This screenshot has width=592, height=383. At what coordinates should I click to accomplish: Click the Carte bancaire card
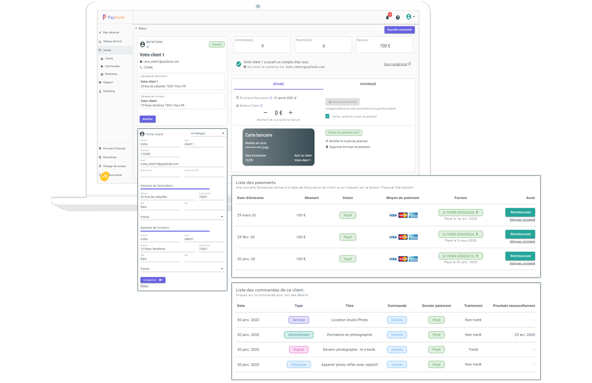pyautogui.click(x=278, y=147)
